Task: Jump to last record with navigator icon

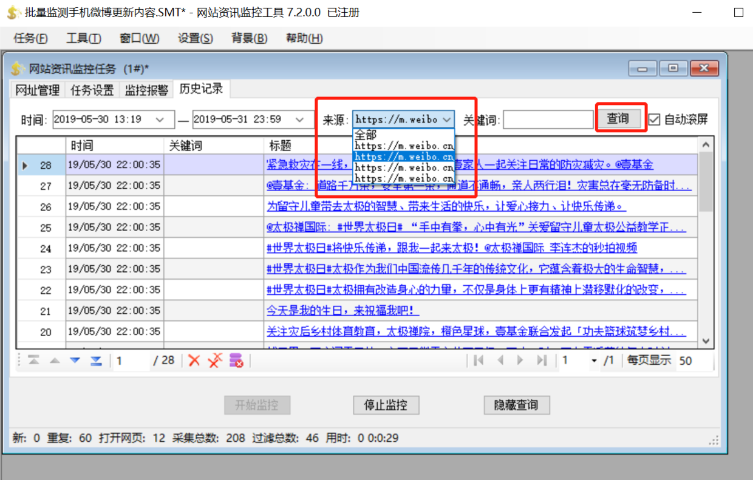Action: [96, 360]
